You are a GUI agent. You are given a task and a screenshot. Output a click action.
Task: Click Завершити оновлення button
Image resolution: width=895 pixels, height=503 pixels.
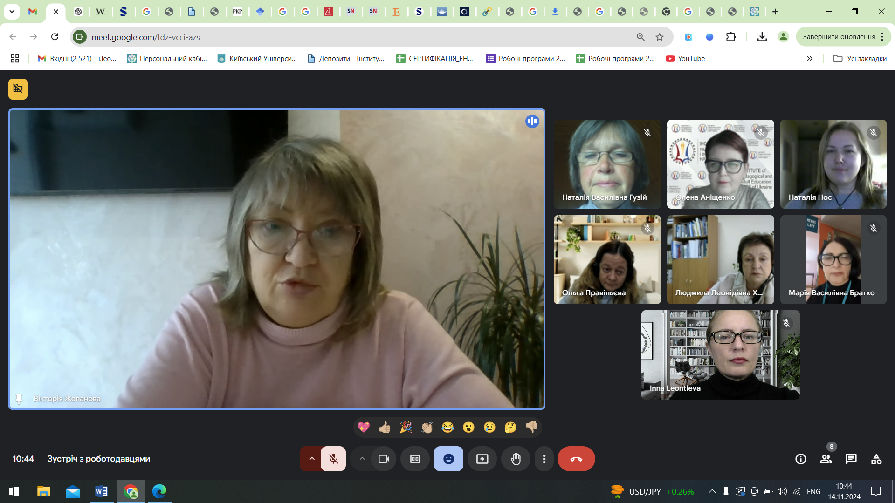pos(839,37)
